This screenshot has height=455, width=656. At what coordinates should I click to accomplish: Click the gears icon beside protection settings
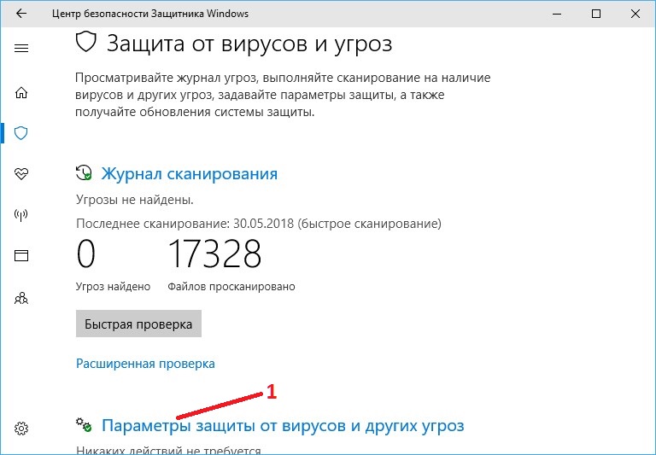click(84, 425)
